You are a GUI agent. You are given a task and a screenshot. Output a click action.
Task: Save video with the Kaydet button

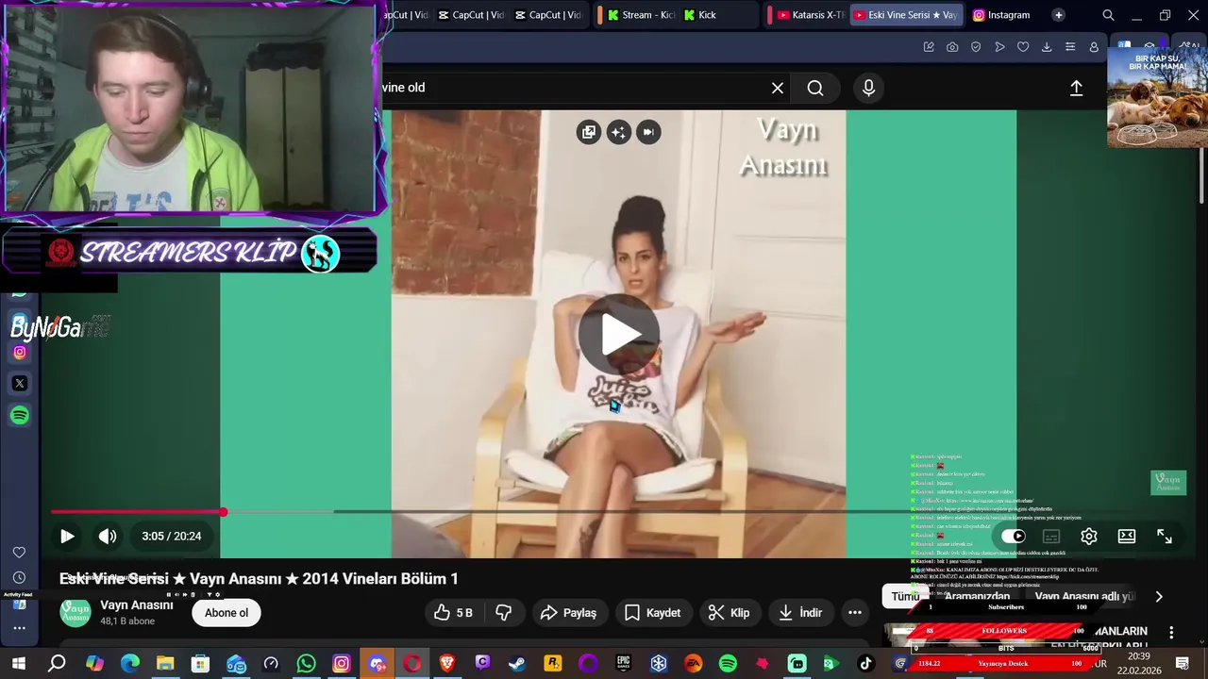pos(652,613)
